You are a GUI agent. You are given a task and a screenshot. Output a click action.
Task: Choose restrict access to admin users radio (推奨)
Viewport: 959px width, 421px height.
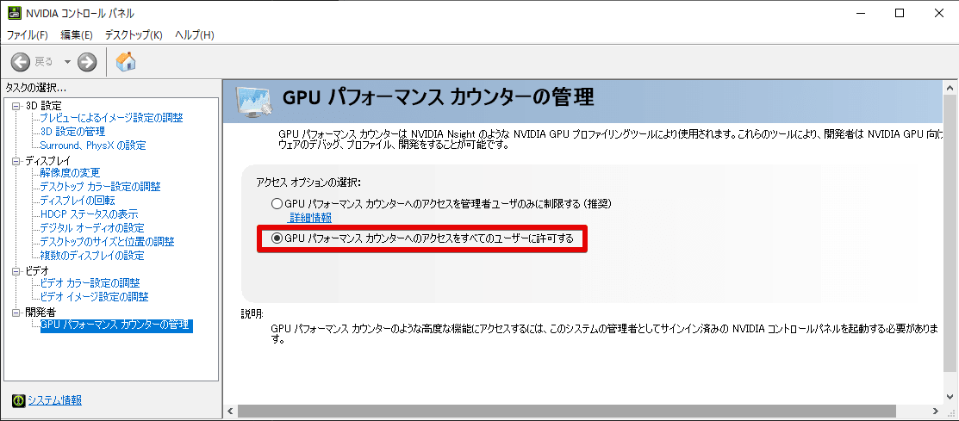pyautogui.click(x=277, y=203)
